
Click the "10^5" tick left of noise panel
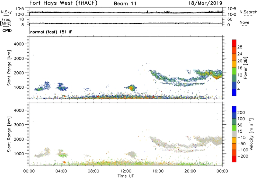(x=20, y=9)
